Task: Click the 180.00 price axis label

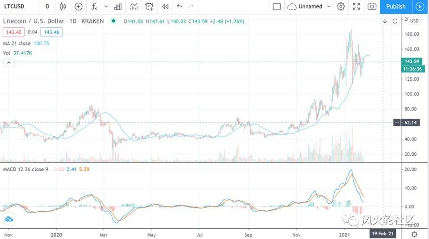Action: click(412, 34)
